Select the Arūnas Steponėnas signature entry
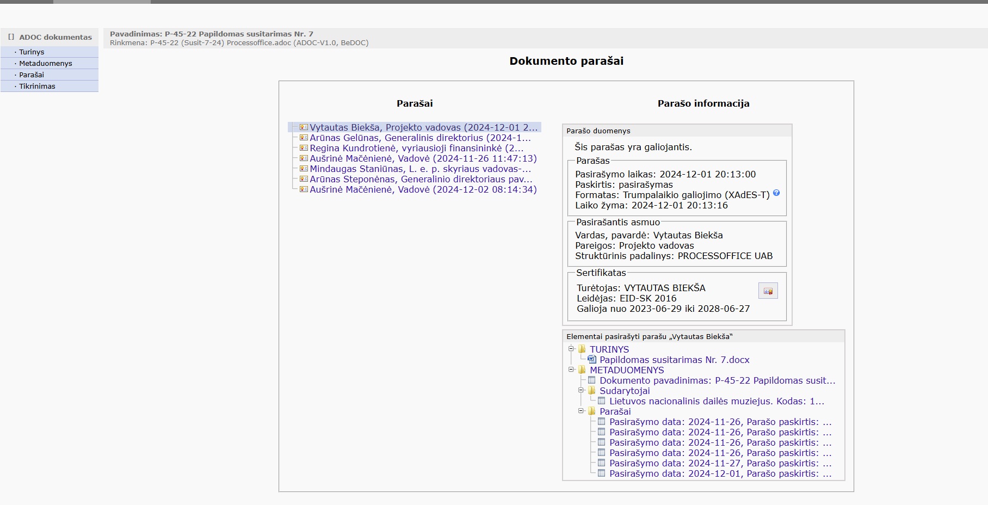988x505 pixels. (x=421, y=180)
